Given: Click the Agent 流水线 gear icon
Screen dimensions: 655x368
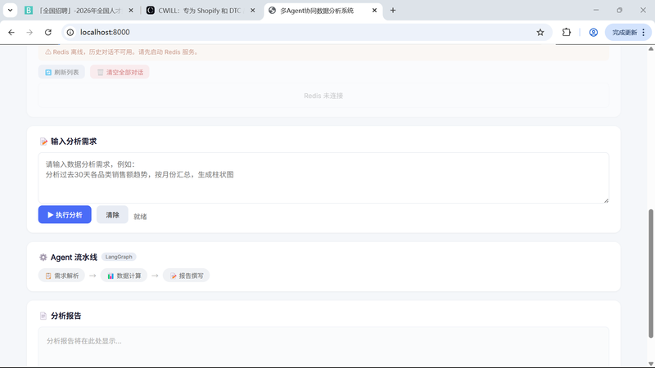Looking at the screenshot, I should coord(43,258).
